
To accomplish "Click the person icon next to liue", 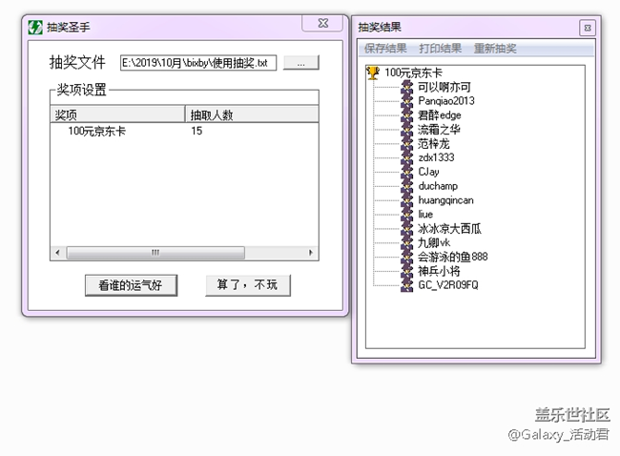I will (407, 214).
